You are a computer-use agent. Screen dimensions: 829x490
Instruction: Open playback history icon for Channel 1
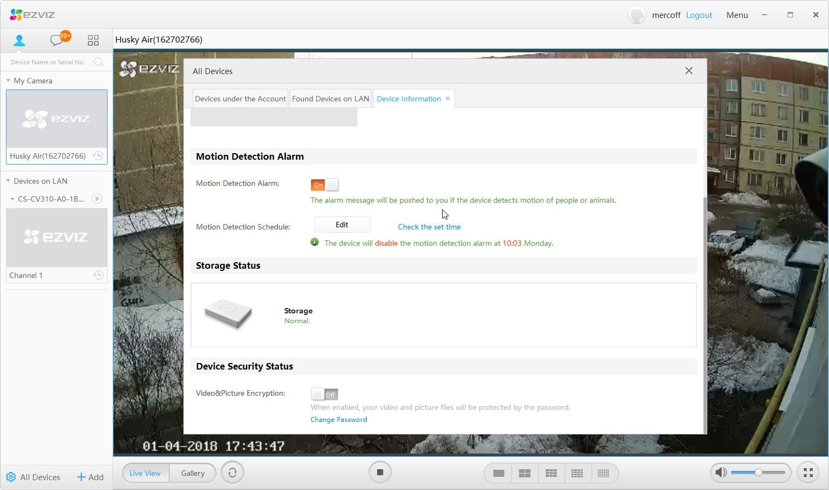(98, 275)
